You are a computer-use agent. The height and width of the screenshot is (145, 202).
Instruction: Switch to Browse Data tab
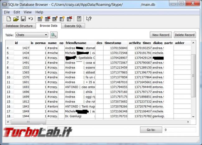[x=48, y=26]
